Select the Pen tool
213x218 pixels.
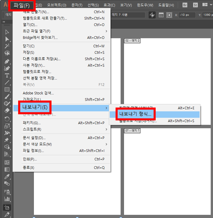click(7, 61)
